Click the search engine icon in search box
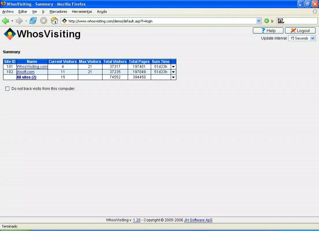Screen dimensions: 319x231 pos(281,21)
